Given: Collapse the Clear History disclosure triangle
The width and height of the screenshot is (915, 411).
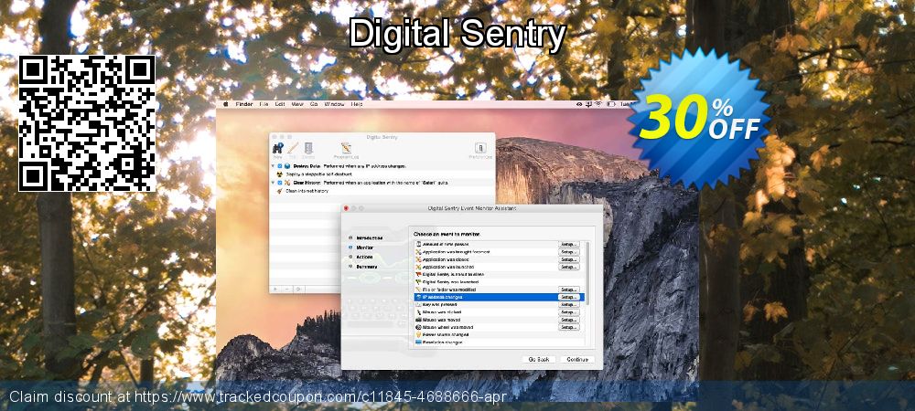Looking at the screenshot, I should point(274,183).
